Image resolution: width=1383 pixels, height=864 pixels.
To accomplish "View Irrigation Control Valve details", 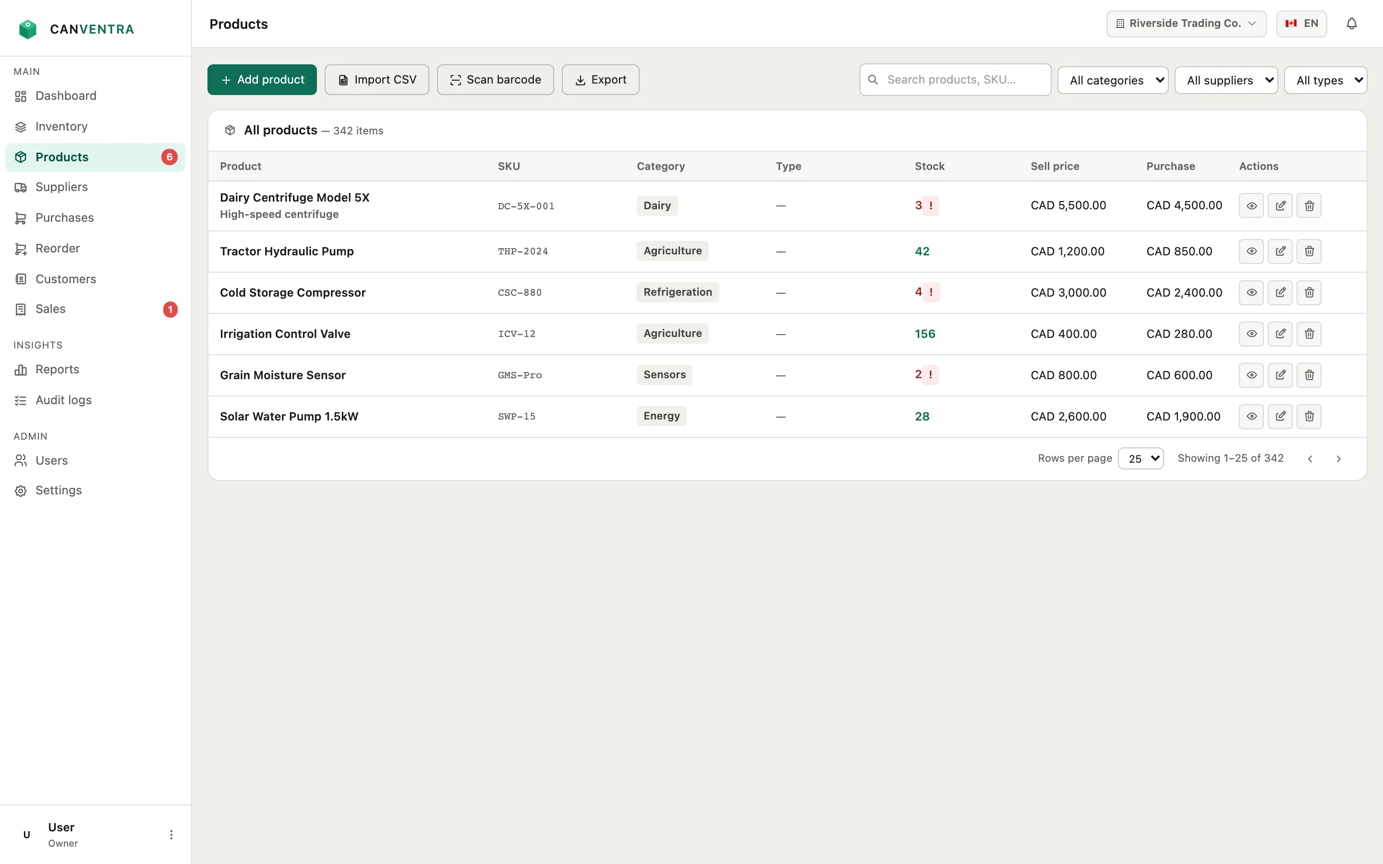I will tap(1251, 334).
